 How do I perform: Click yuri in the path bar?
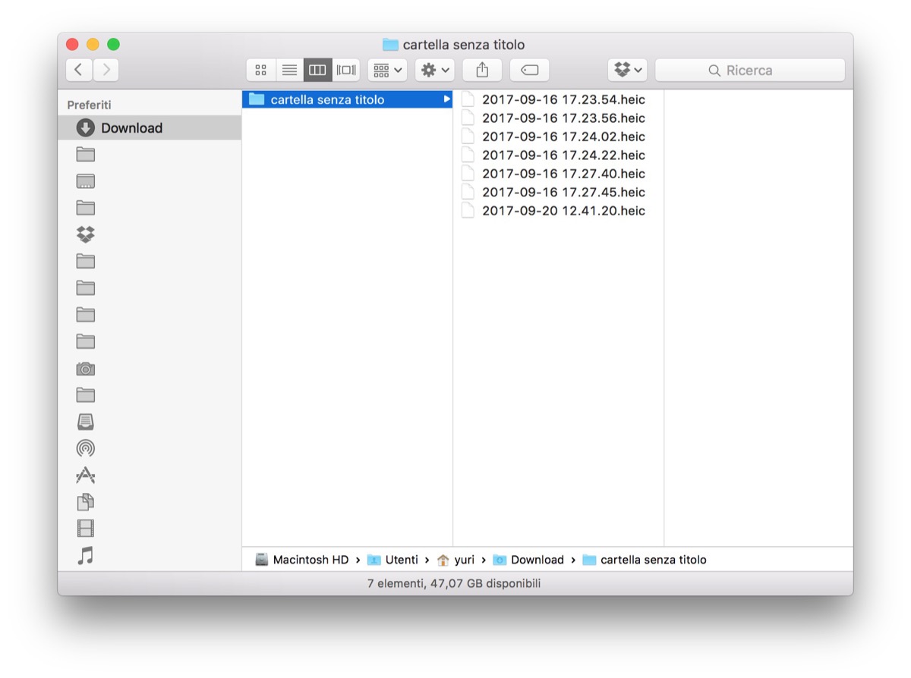point(455,560)
